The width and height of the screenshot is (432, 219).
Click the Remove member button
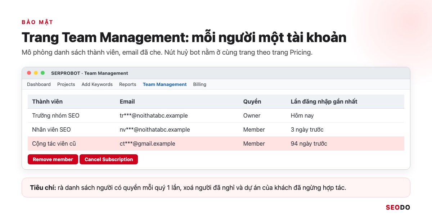[x=53, y=159]
